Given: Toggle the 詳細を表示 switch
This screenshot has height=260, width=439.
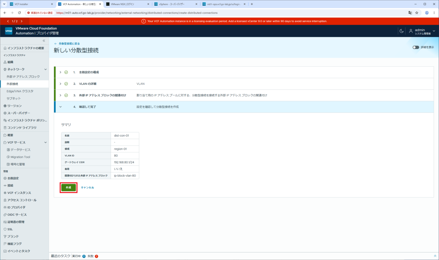Looking at the screenshot, I should (x=416, y=47).
